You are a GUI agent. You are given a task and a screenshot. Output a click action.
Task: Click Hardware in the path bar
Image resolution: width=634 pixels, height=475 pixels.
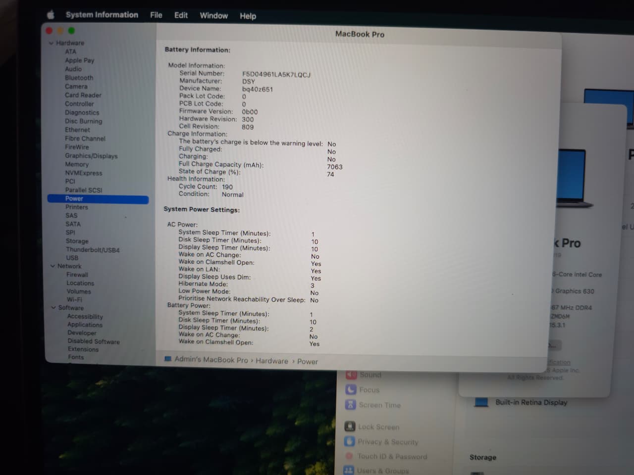click(x=271, y=361)
